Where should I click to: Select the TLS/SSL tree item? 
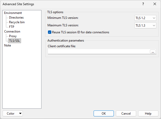point(15,41)
